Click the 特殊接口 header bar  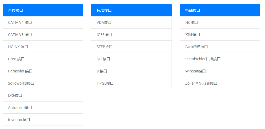tap(220, 10)
